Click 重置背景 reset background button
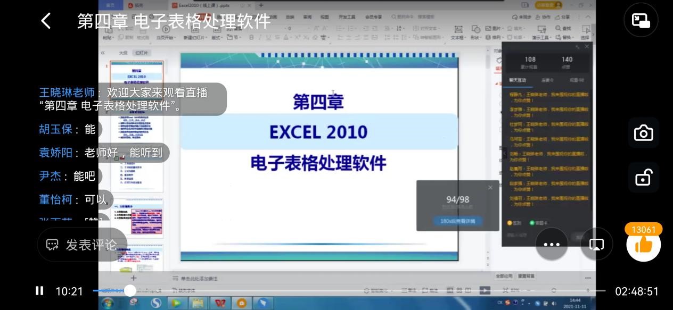673x310 pixels. pyautogui.click(x=527, y=276)
